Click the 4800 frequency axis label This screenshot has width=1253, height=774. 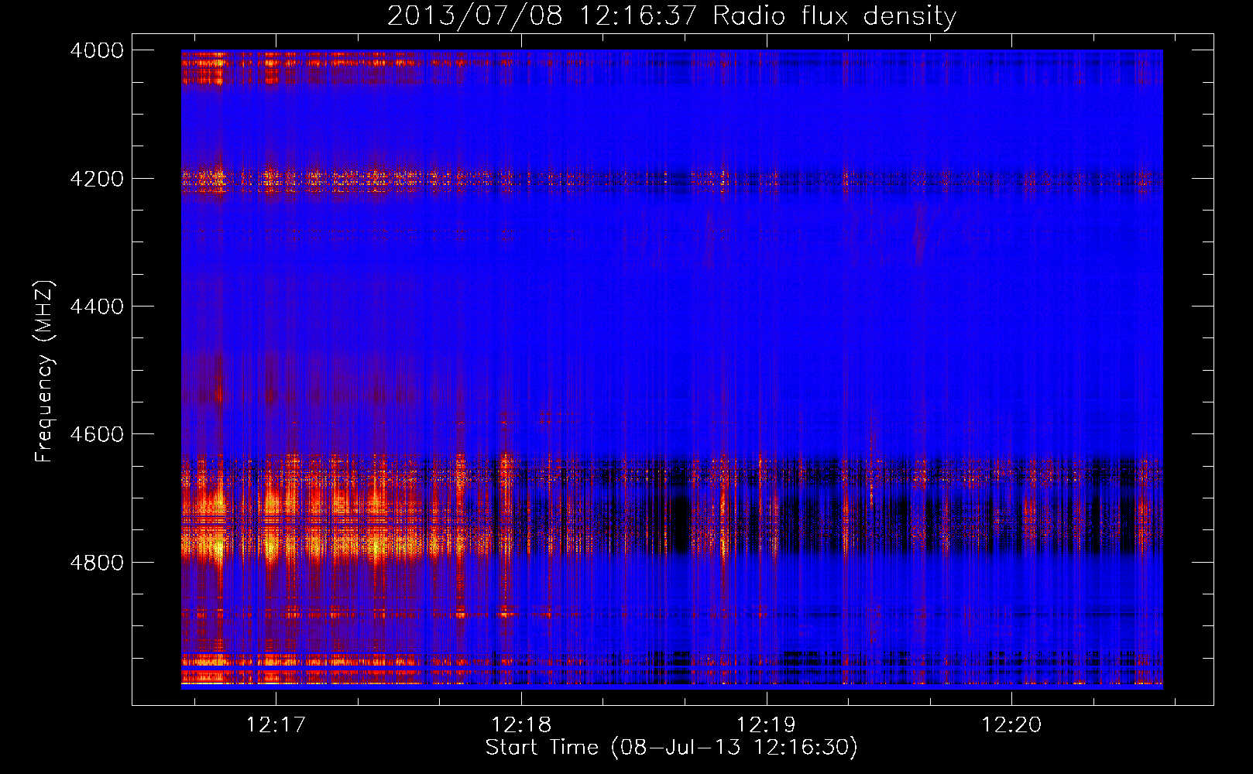(x=97, y=562)
